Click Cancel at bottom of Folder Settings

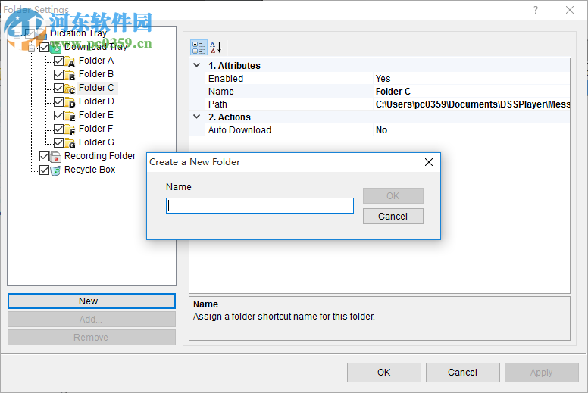pos(463,373)
